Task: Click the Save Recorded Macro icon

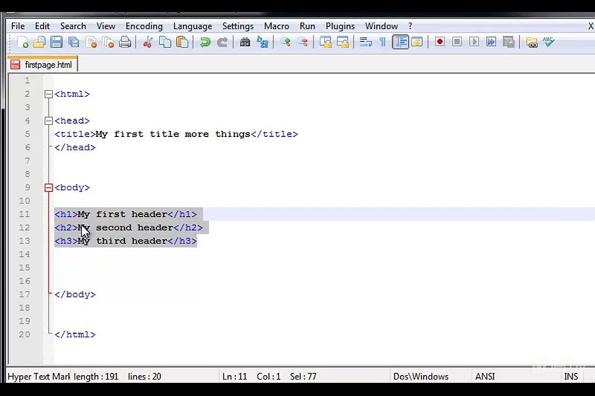Action: (509, 42)
